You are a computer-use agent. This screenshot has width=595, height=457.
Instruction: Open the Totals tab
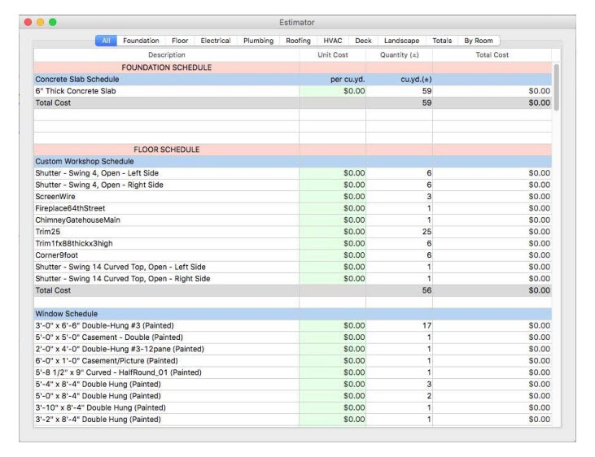[x=442, y=41]
